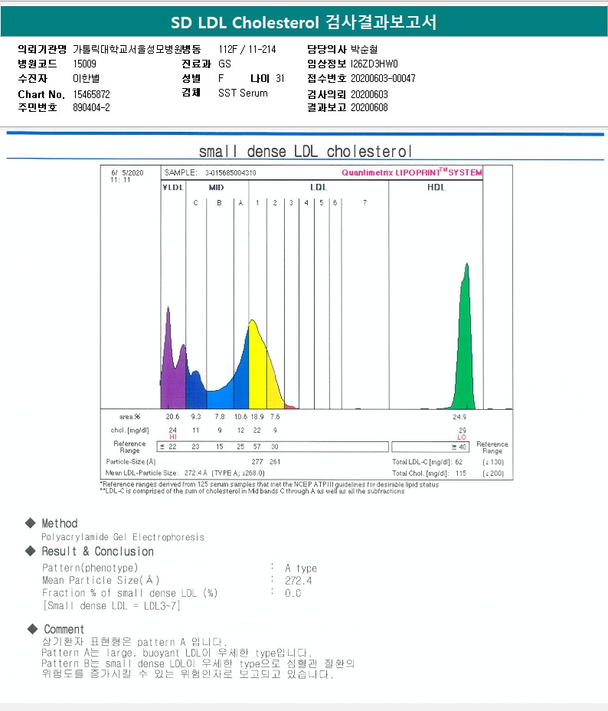Click the report title 'SD LDL Cholesterol 검사결과보고서'
This screenshot has height=711, width=608.
click(x=303, y=21)
